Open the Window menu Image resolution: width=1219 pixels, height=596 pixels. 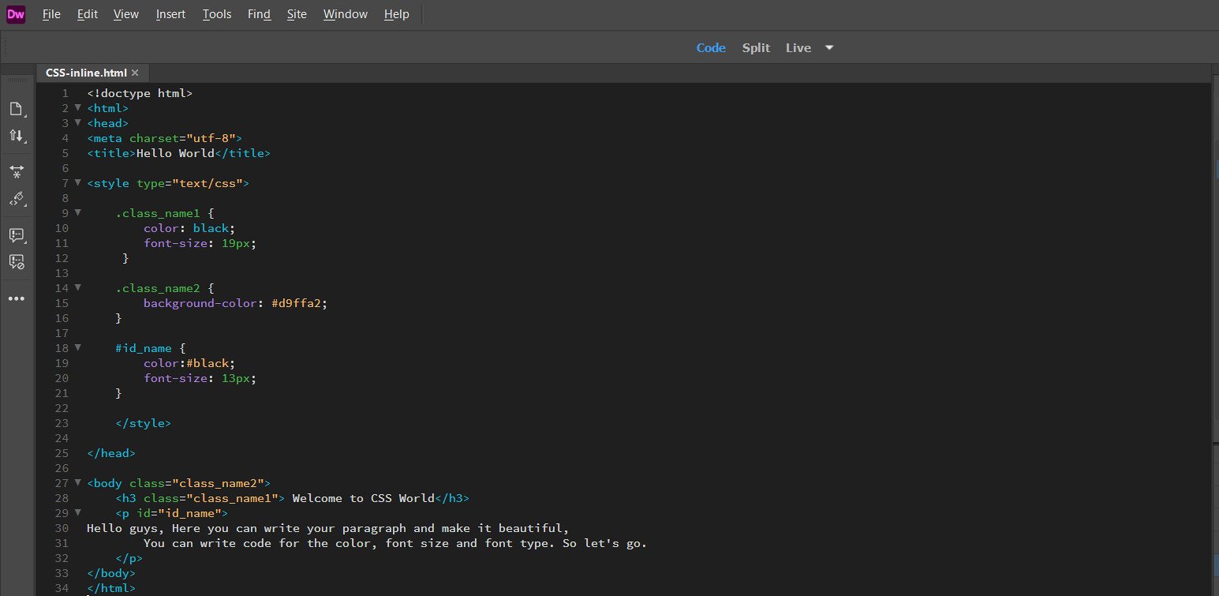346,14
